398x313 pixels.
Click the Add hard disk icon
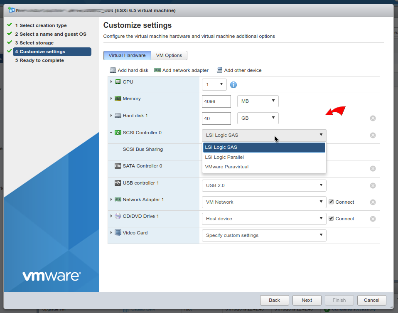click(x=113, y=70)
